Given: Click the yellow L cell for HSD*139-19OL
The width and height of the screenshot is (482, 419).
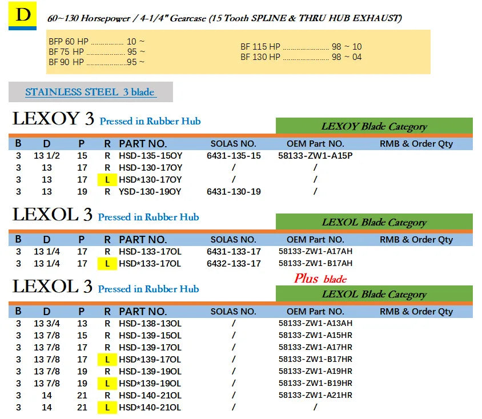Looking at the screenshot, I should [107, 384].
